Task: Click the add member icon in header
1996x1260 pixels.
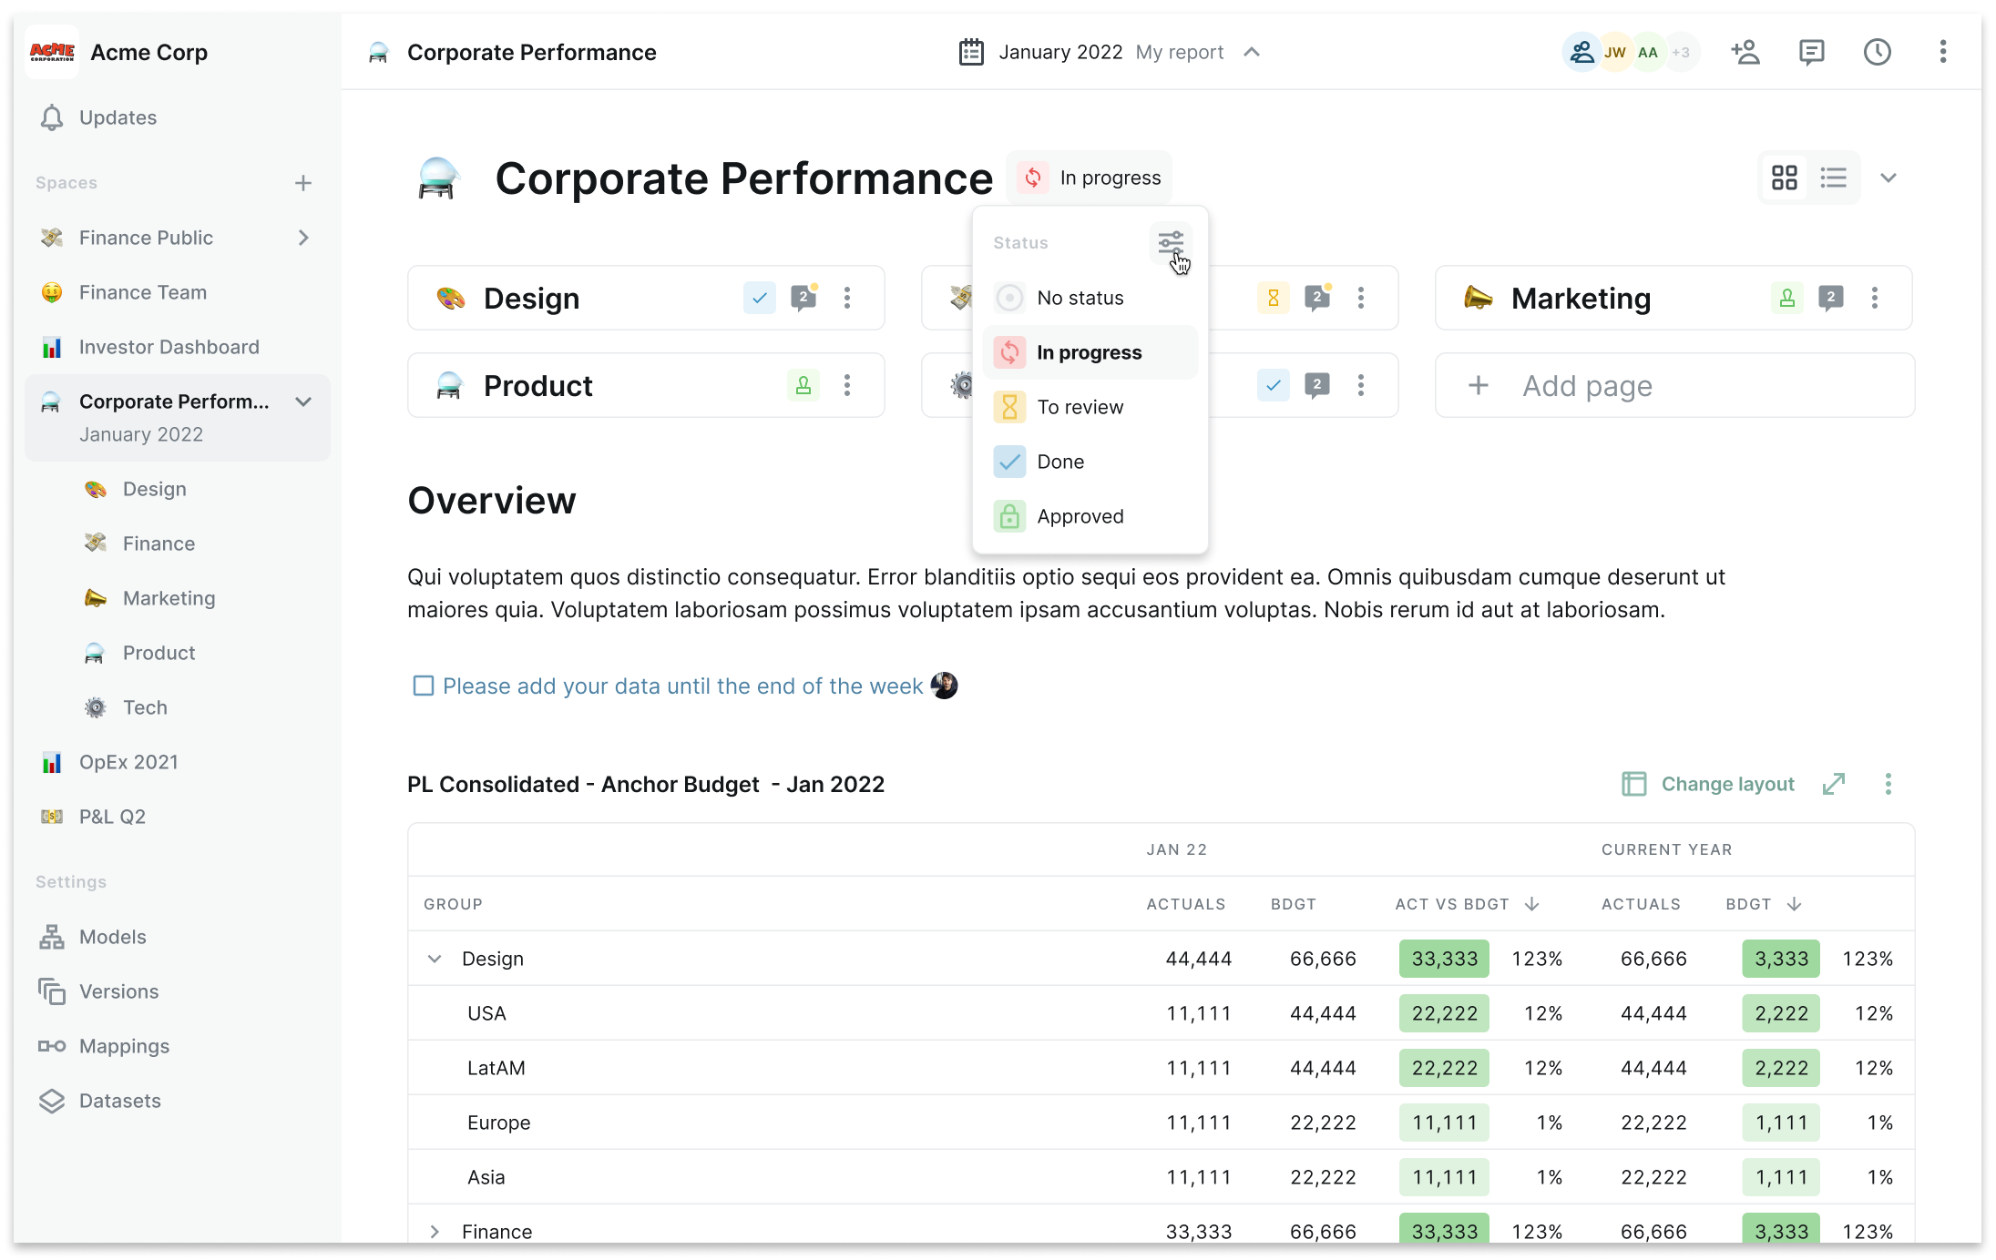Action: coord(1745,53)
